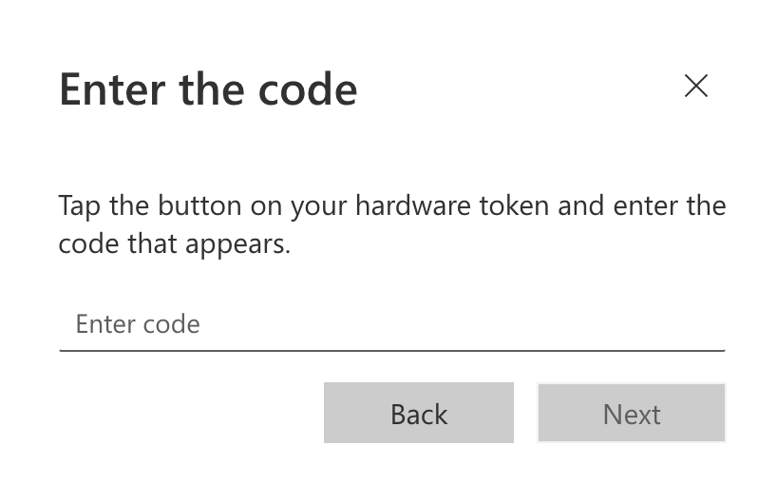Submit the code using Next
Viewport: 777px width, 485px height.
[x=632, y=413]
